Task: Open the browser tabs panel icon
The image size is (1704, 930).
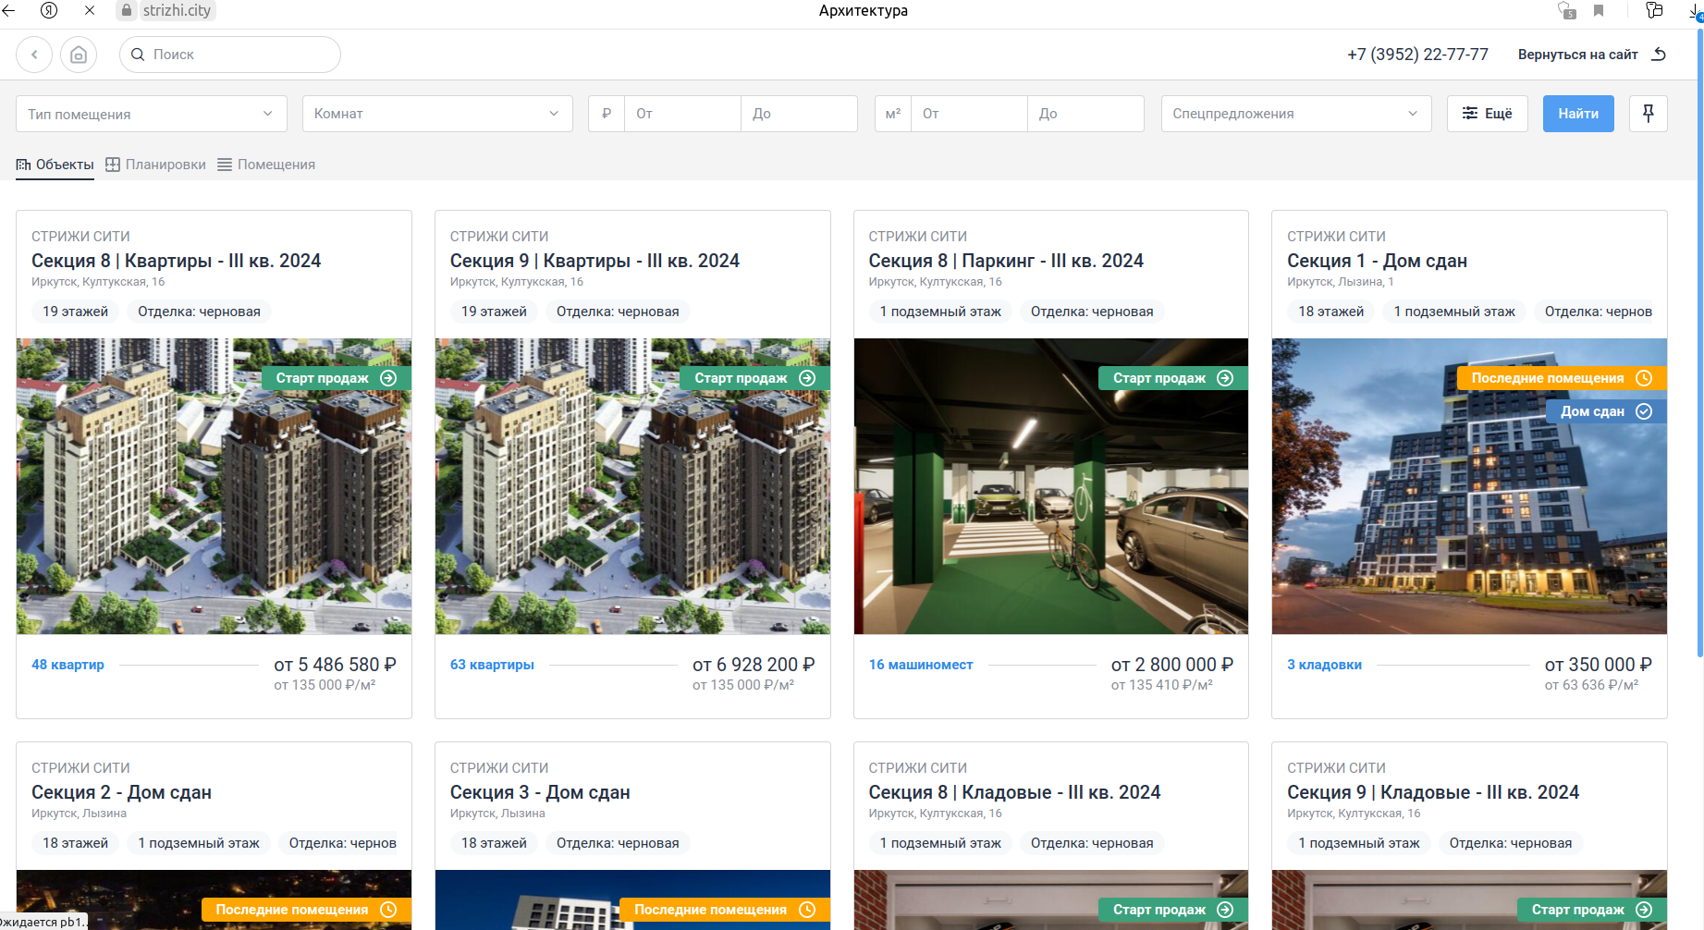Action: pos(1654,10)
